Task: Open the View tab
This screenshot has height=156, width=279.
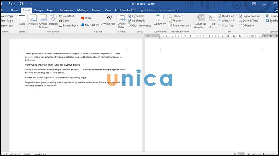Action: pos(108,10)
